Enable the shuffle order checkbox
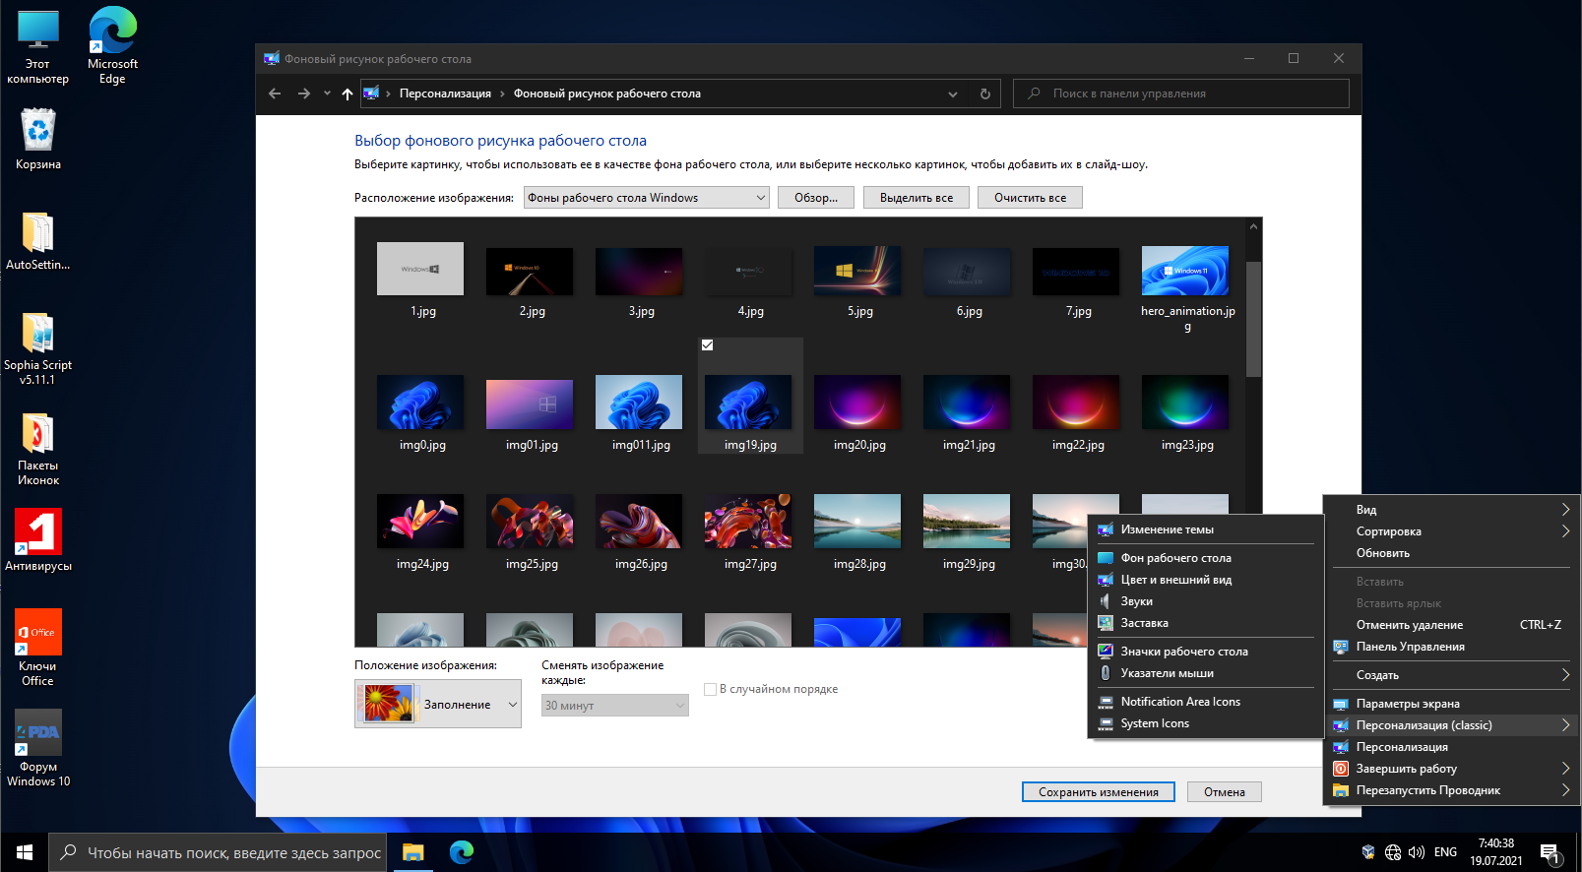The width and height of the screenshot is (1582, 872). tap(710, 689)
